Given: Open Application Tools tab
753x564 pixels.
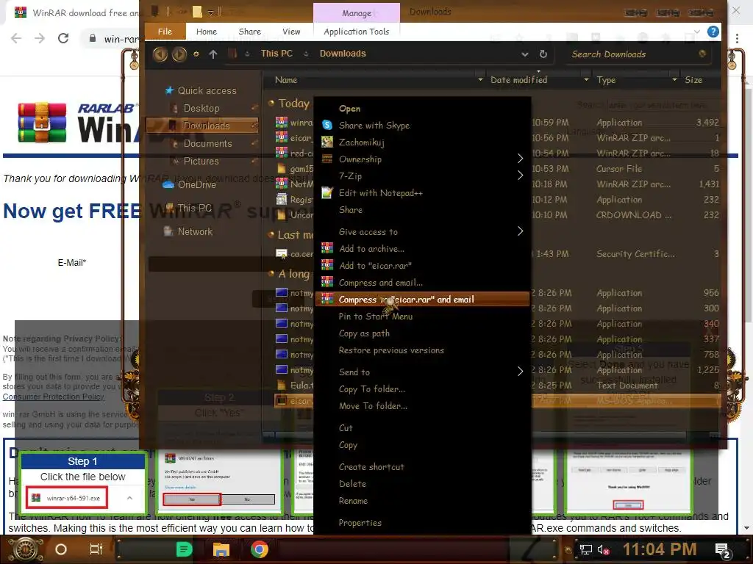Looking at the screenshot, I should pyautogui.click(x=357, y=32).
